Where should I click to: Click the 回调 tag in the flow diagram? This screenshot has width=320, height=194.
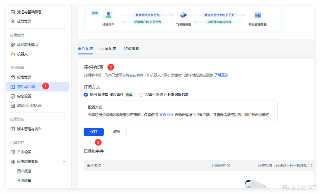95,13
